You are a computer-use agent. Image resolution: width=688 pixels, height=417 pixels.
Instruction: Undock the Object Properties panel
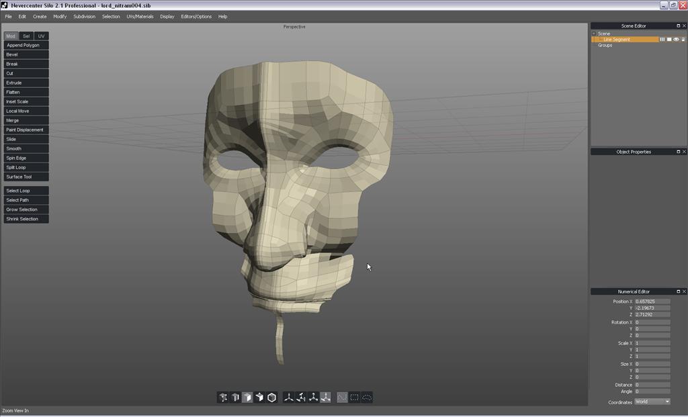point(678,152)
